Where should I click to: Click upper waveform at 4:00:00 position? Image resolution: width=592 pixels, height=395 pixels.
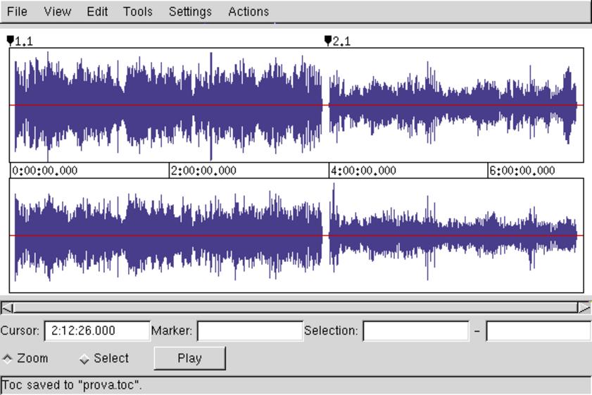[329, 106]
